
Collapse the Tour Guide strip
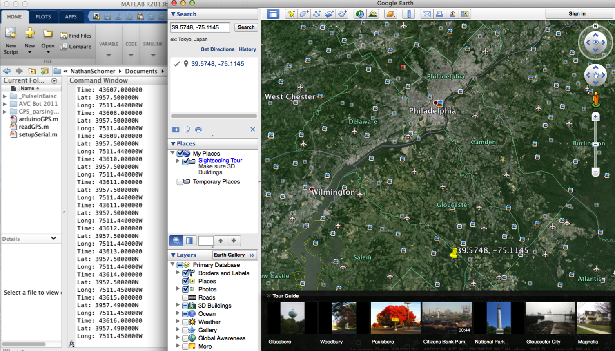pos(269,296)
